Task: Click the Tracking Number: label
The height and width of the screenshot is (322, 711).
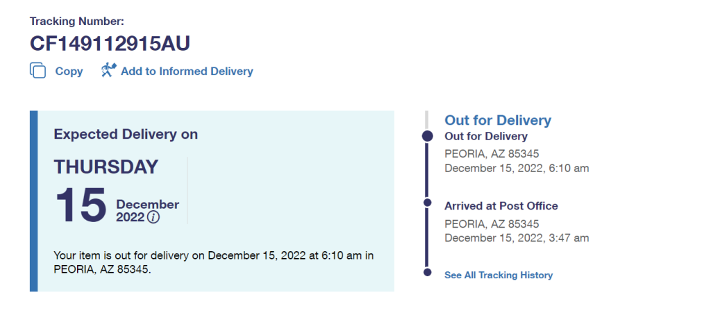Action: coord(76,21)
